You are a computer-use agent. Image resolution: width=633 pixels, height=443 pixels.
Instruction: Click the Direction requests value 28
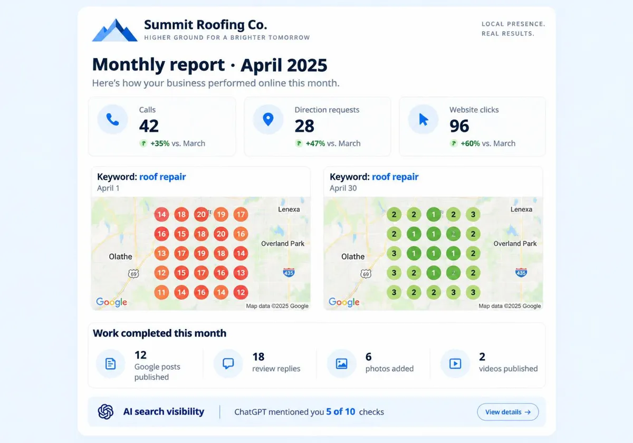point(304,126)
